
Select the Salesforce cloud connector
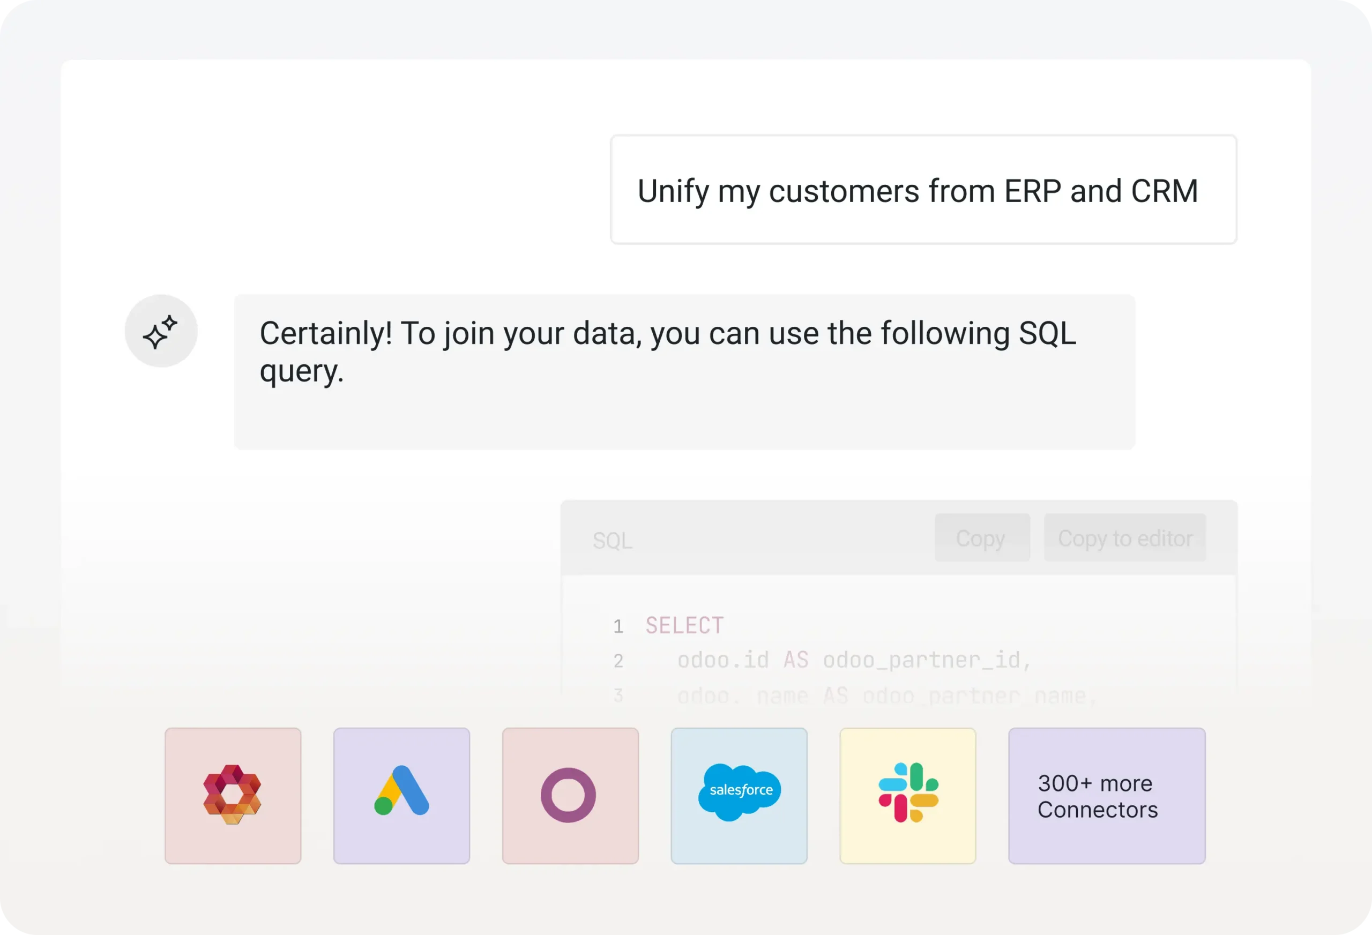pyautogui.click(x=739, y=795)
